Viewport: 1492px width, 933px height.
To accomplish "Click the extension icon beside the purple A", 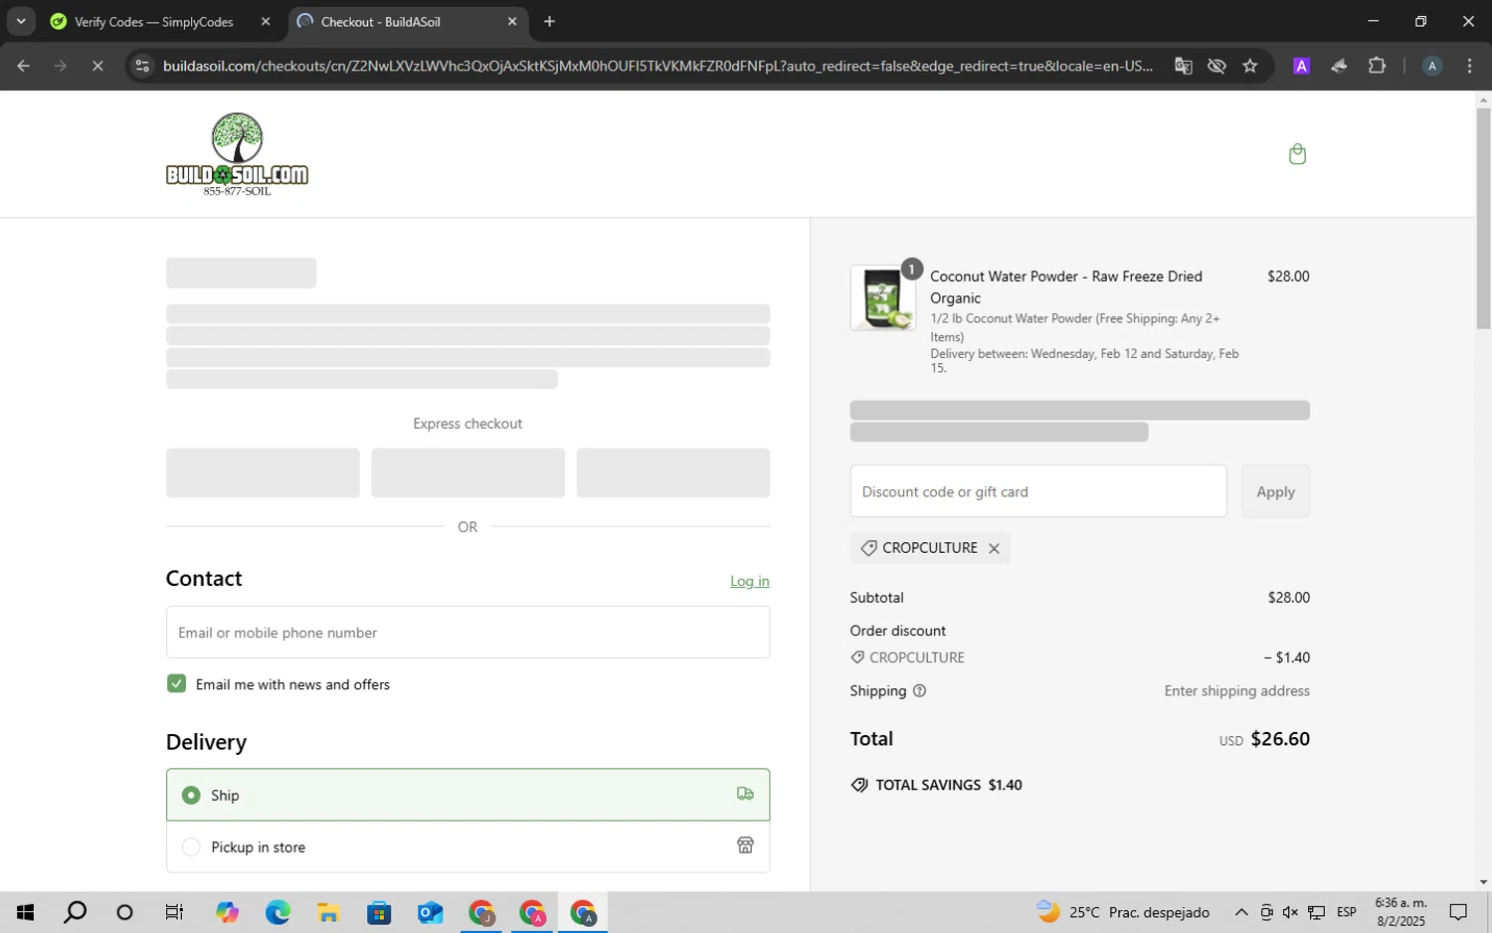I will tap(1339, 66).
